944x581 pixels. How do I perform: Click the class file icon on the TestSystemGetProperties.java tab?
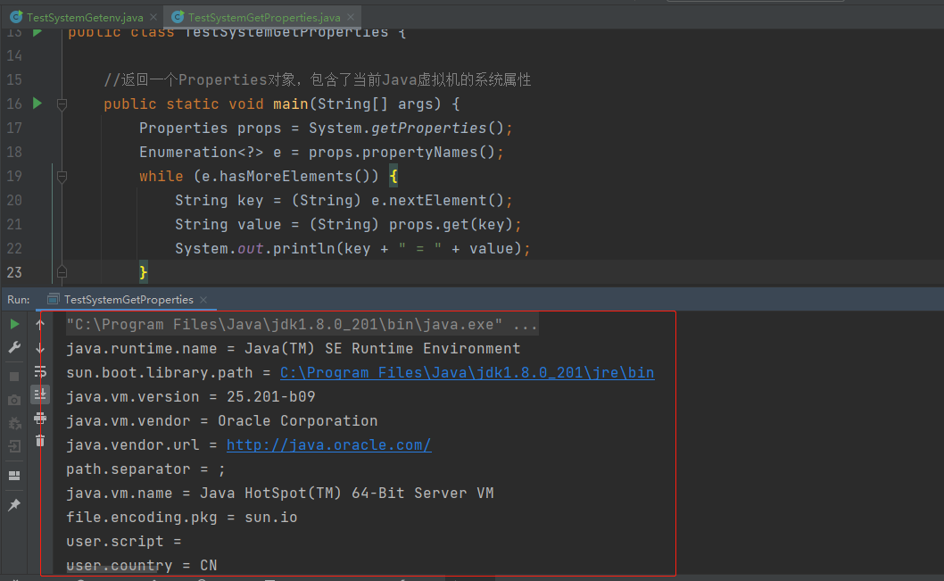pyautogui.click(x=178, y=18)
